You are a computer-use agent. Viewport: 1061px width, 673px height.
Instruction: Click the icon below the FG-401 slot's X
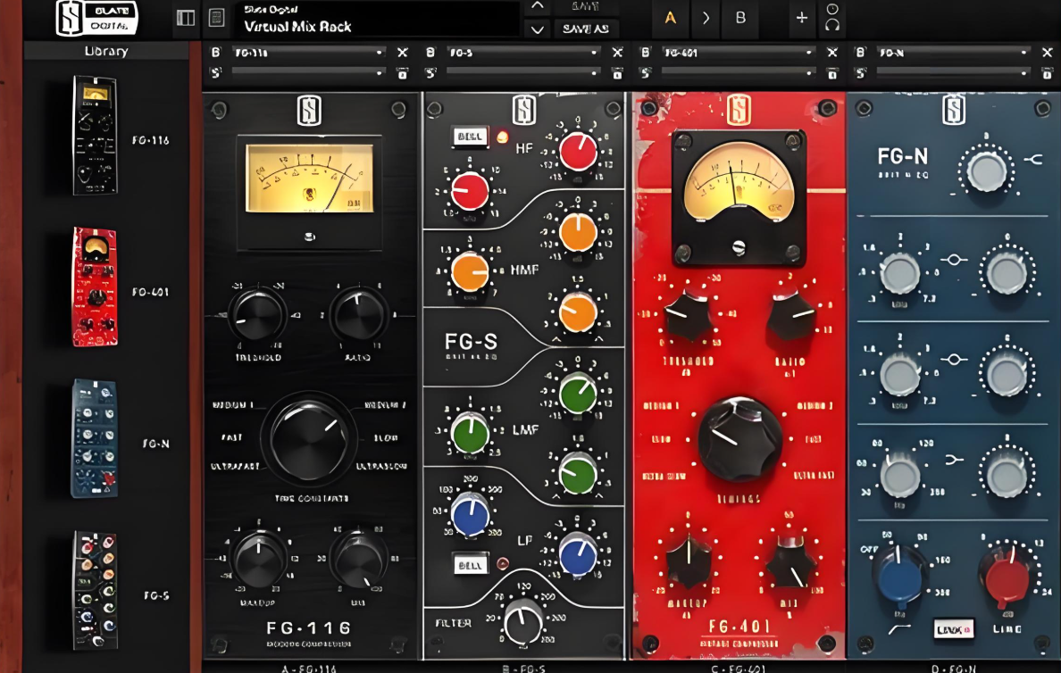(832, 73)
